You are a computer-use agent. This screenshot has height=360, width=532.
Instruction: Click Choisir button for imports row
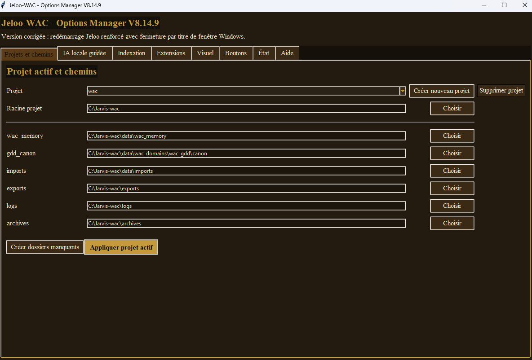[452, 171]
